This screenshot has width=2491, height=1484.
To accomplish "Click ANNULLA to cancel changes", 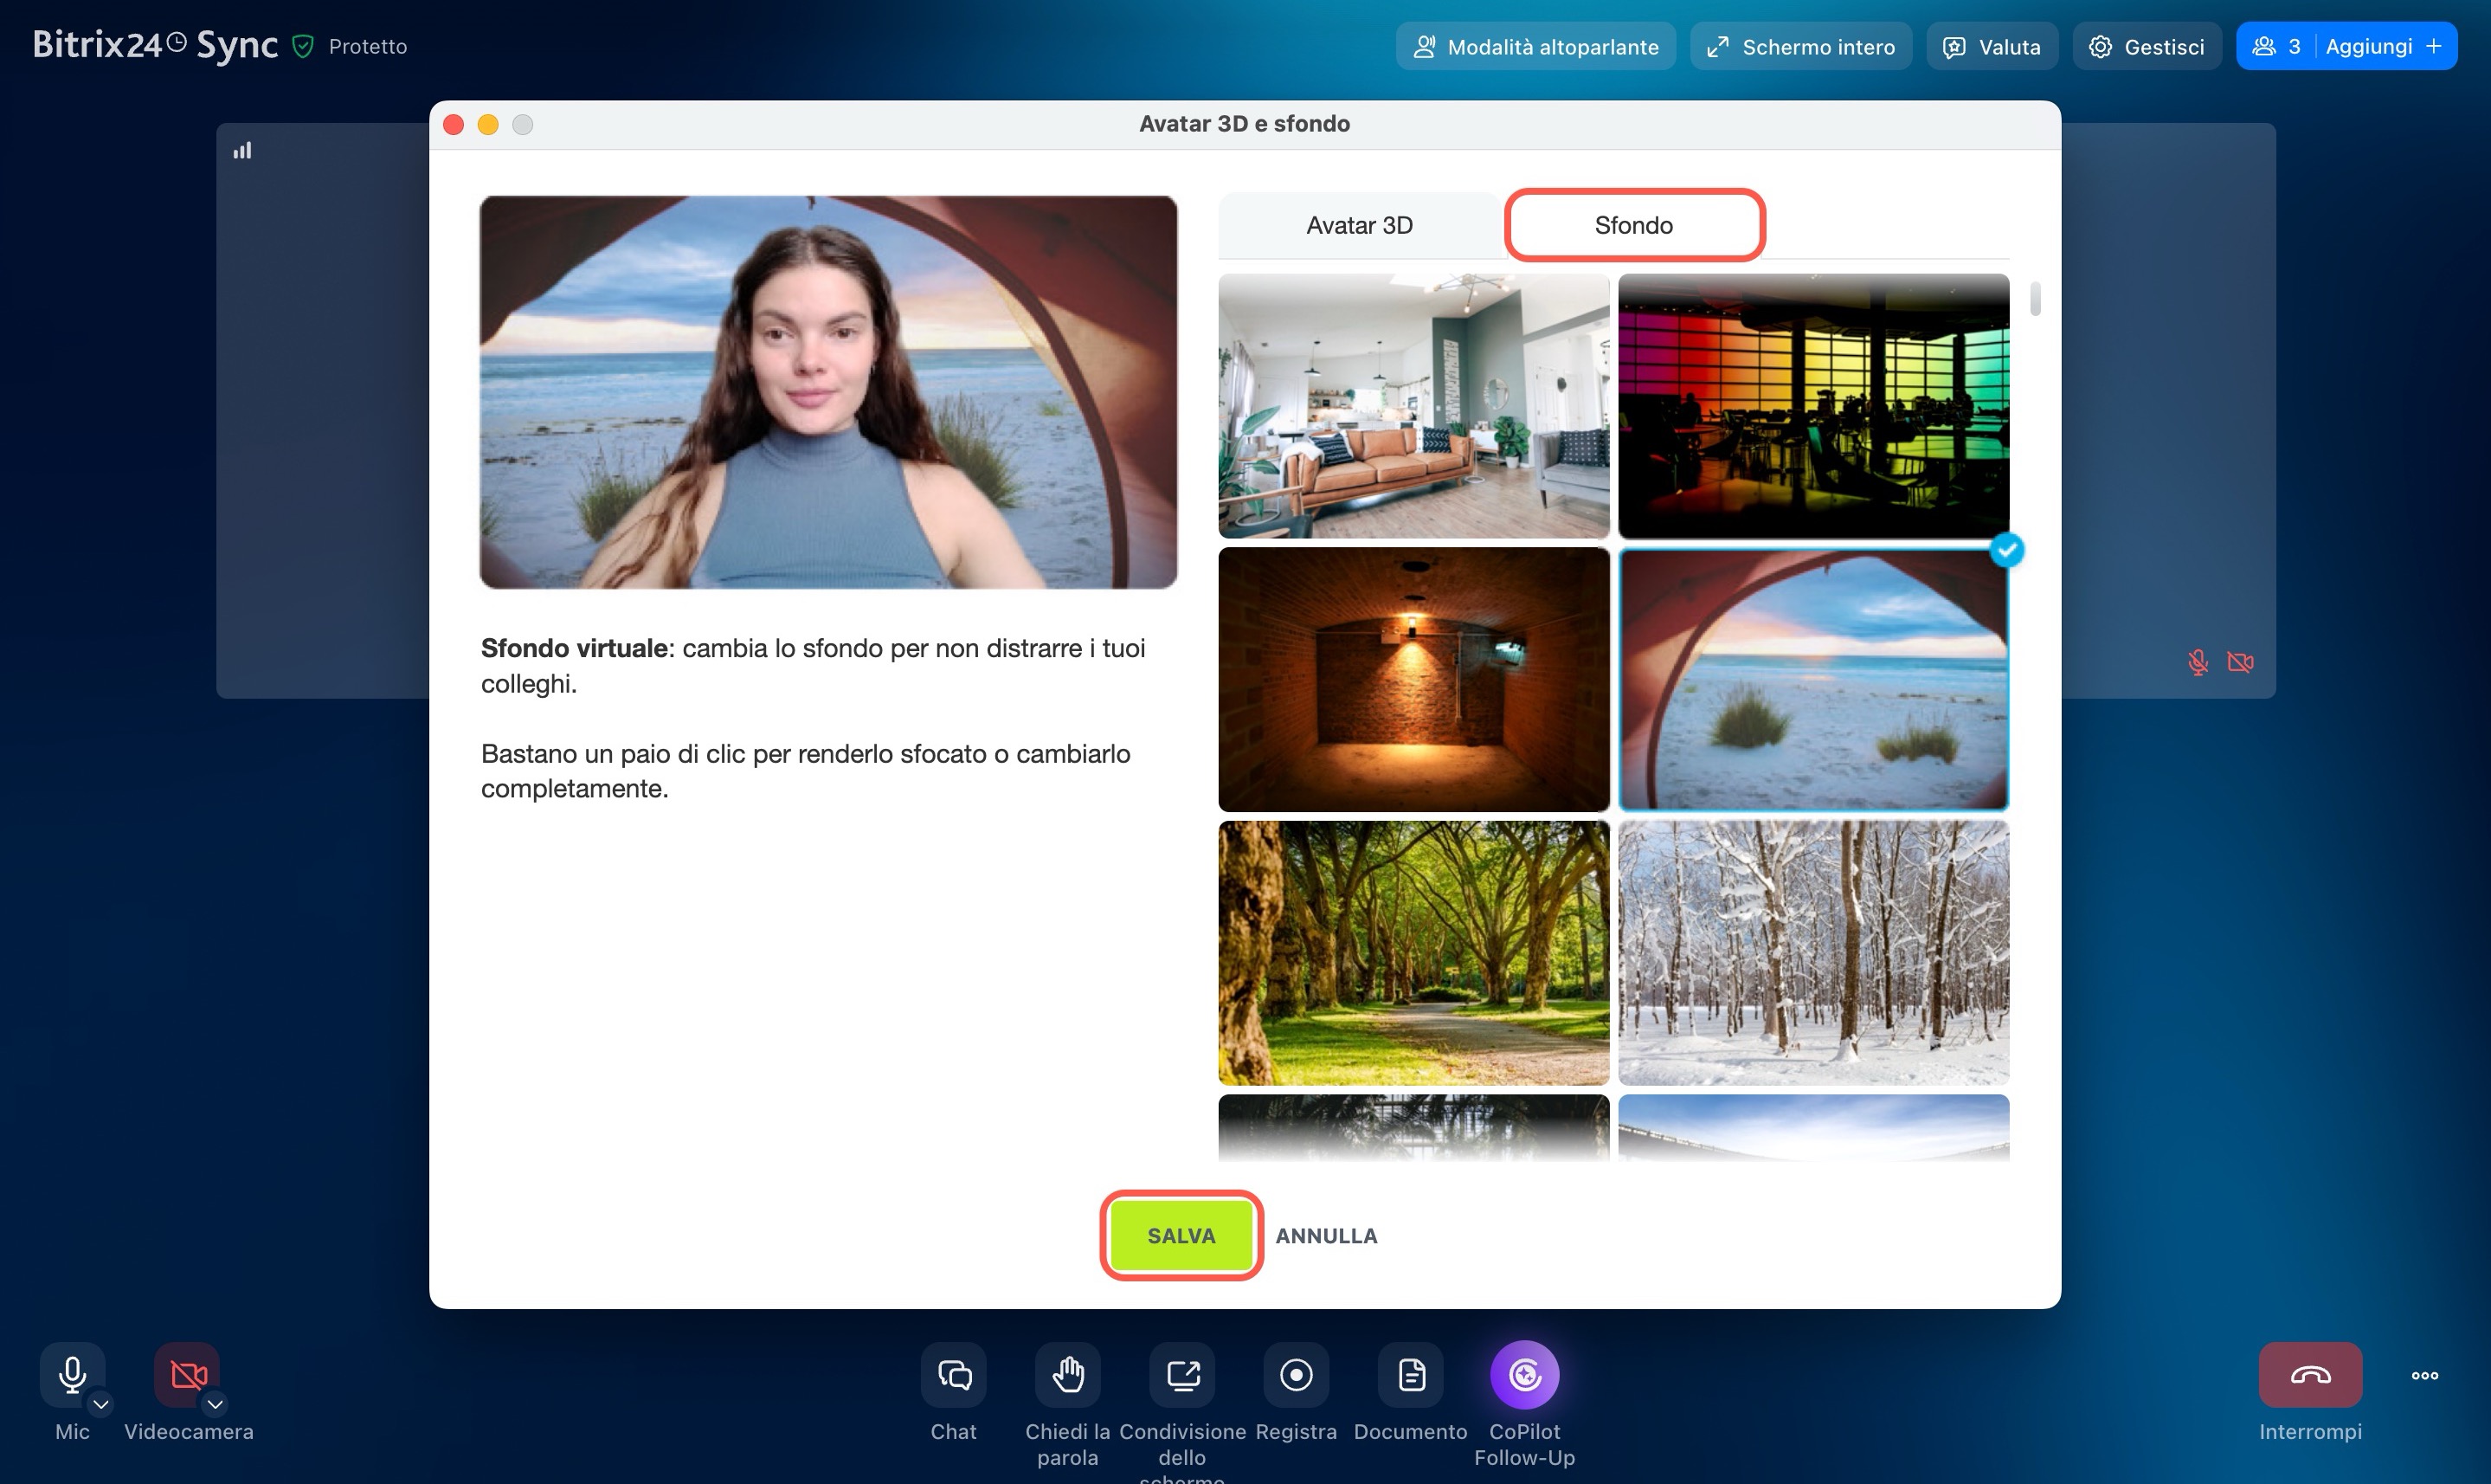I will tap(1325, 1236).
